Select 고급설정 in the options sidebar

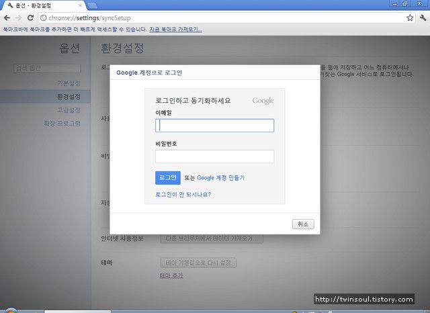(x=69, y=110)
